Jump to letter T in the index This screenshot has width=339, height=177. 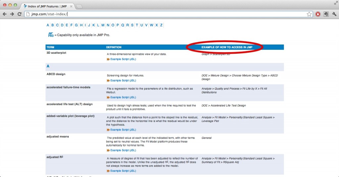[137, 25]
